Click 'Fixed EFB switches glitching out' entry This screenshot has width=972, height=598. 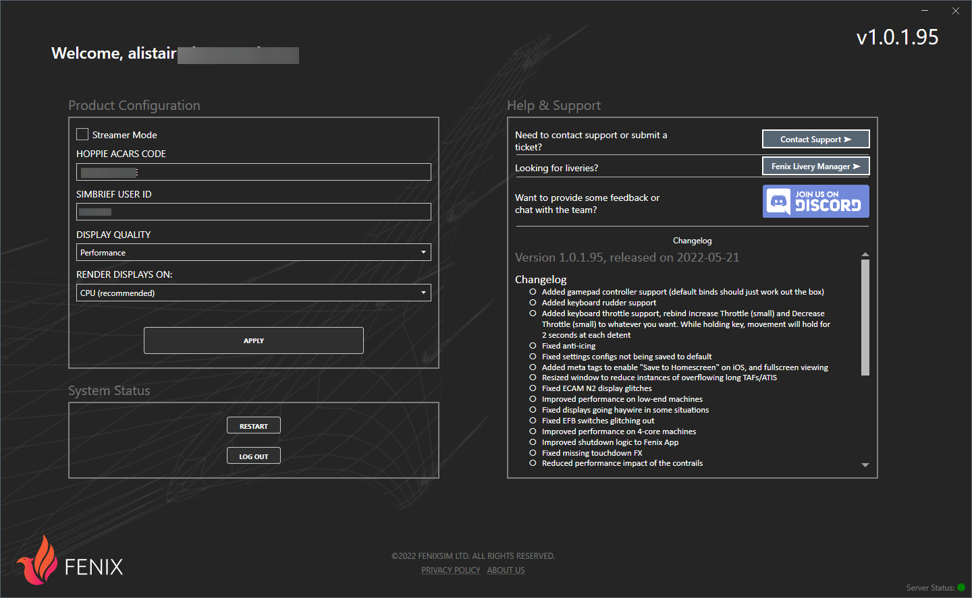(x=598, y=421)
